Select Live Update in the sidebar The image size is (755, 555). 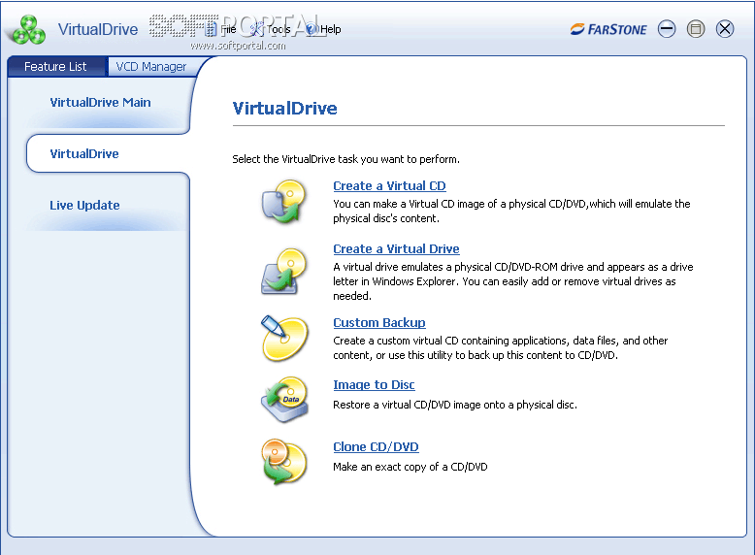[x=84, y=206]
